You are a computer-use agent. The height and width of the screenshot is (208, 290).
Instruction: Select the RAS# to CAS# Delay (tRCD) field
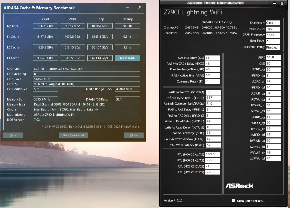point(212,64)
